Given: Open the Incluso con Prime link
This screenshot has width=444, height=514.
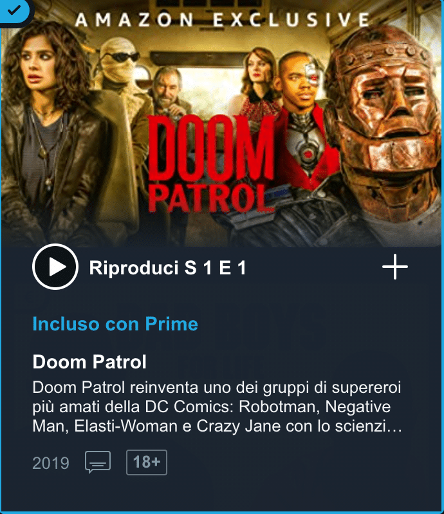Looking at the screenshot, I should coord(115,324).
